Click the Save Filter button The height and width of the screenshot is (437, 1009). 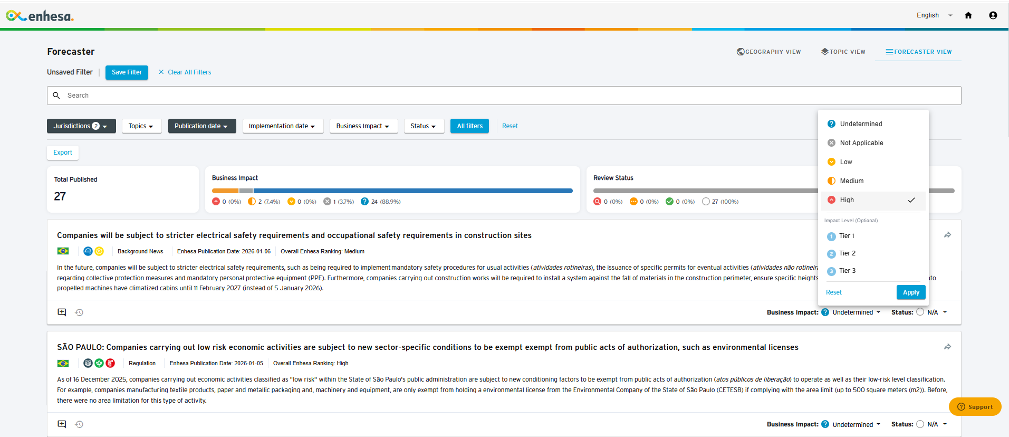pyautogui.click(x=127, y=72)
